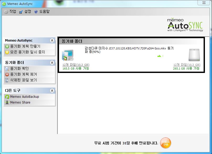Open 동기화 확인
The width and height of the screenshot is (212, 154).
coord(19,69)
